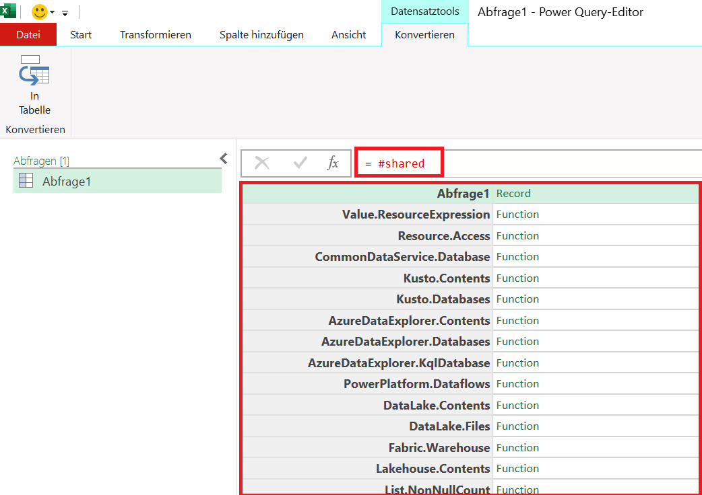Select the Abfrage1 query in the pane
The width and height of the screenshot is (702, 495).
(117, 181)
